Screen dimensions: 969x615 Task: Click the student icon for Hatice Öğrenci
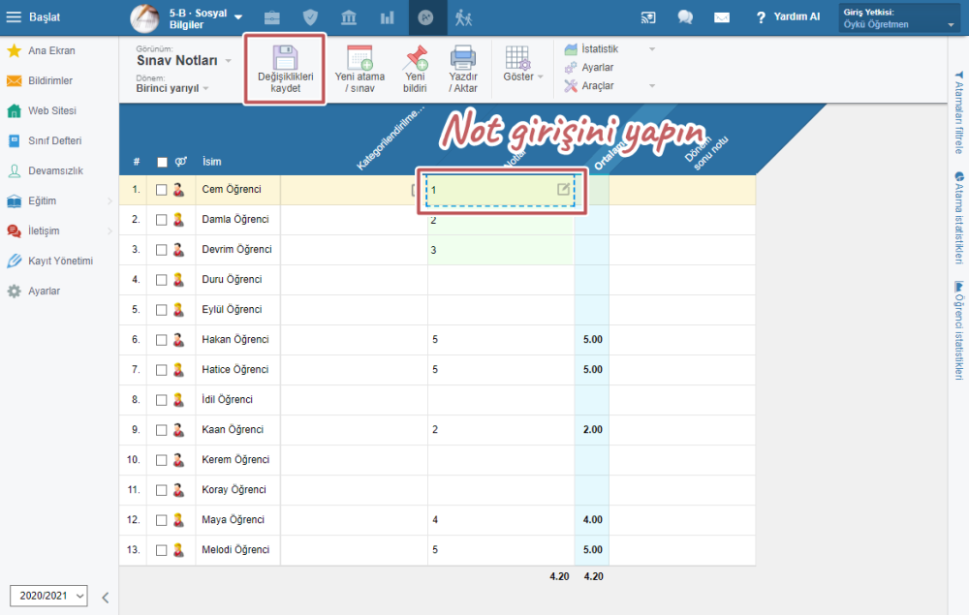pos(178,369)
